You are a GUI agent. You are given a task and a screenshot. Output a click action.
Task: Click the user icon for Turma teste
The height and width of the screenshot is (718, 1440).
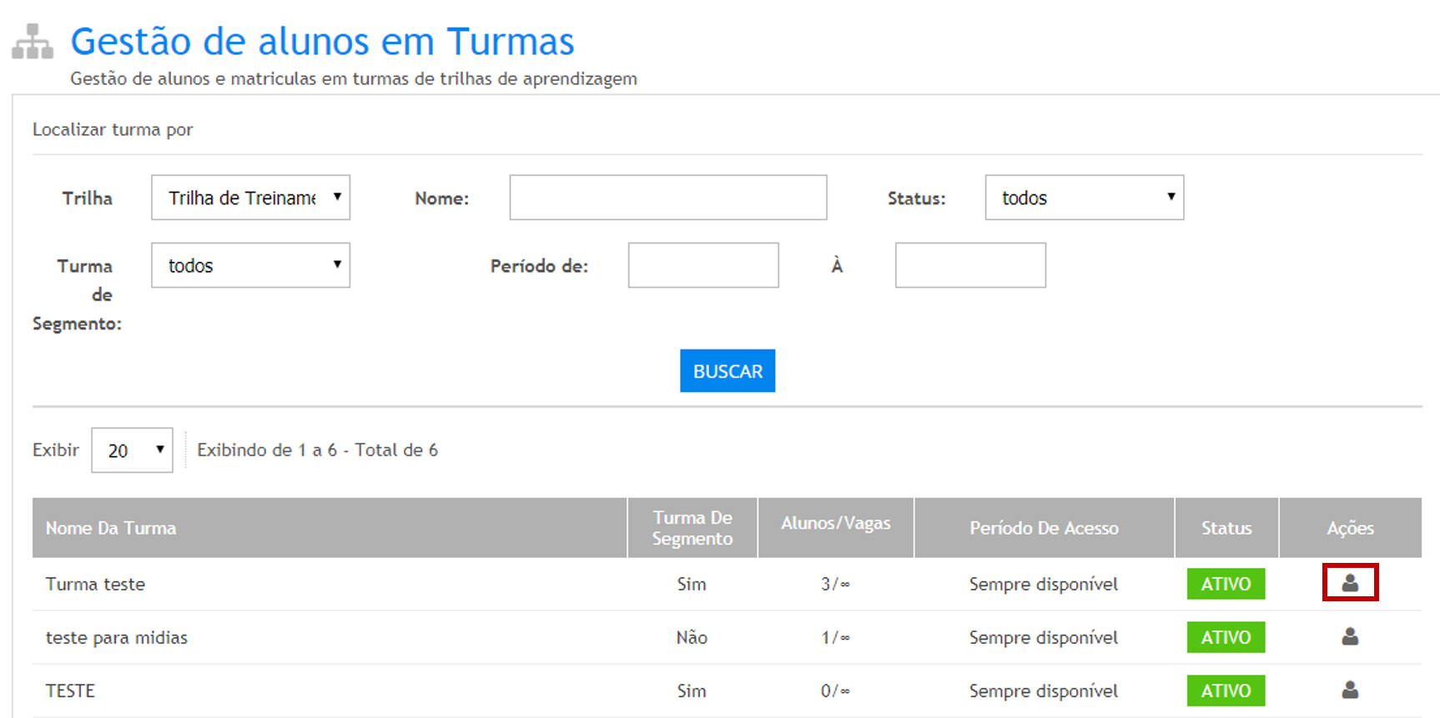[x=1350, y=583]
